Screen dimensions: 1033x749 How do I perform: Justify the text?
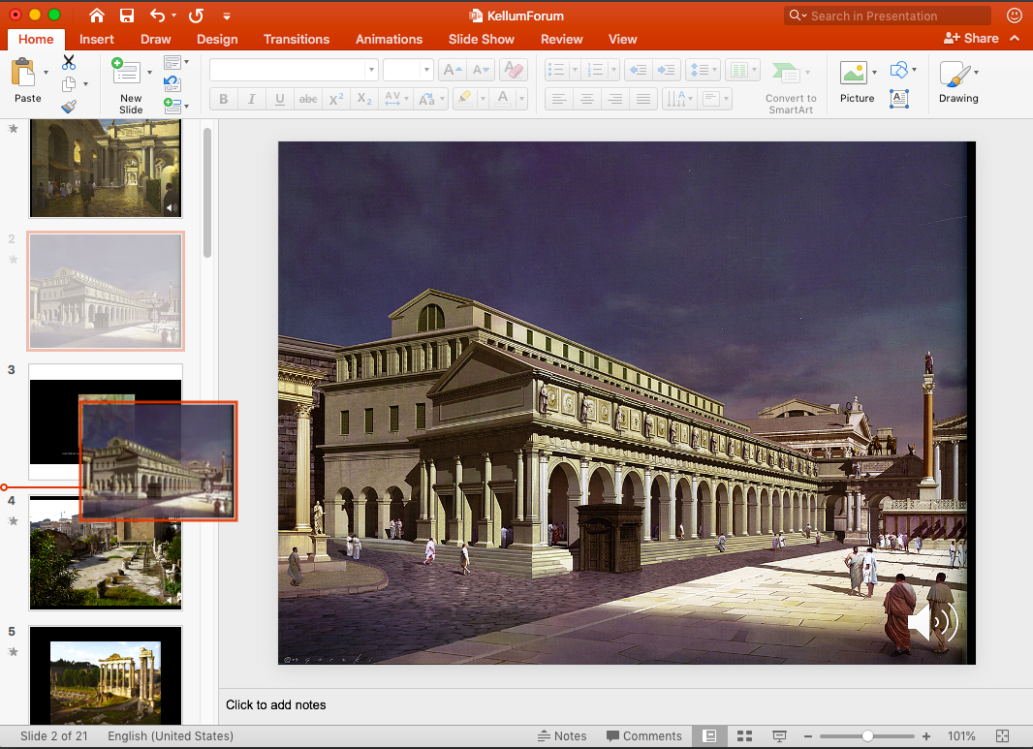[x=643, y=99]
